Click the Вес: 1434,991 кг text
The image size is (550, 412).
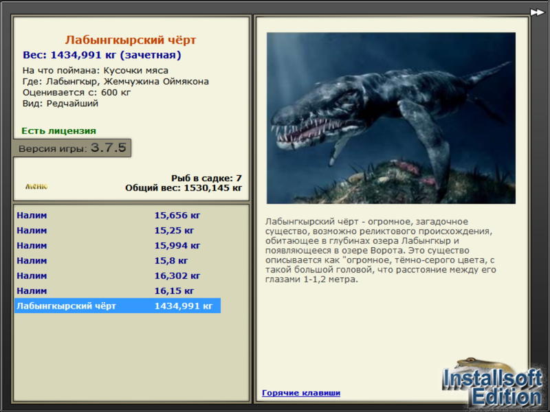coord(102,55)
